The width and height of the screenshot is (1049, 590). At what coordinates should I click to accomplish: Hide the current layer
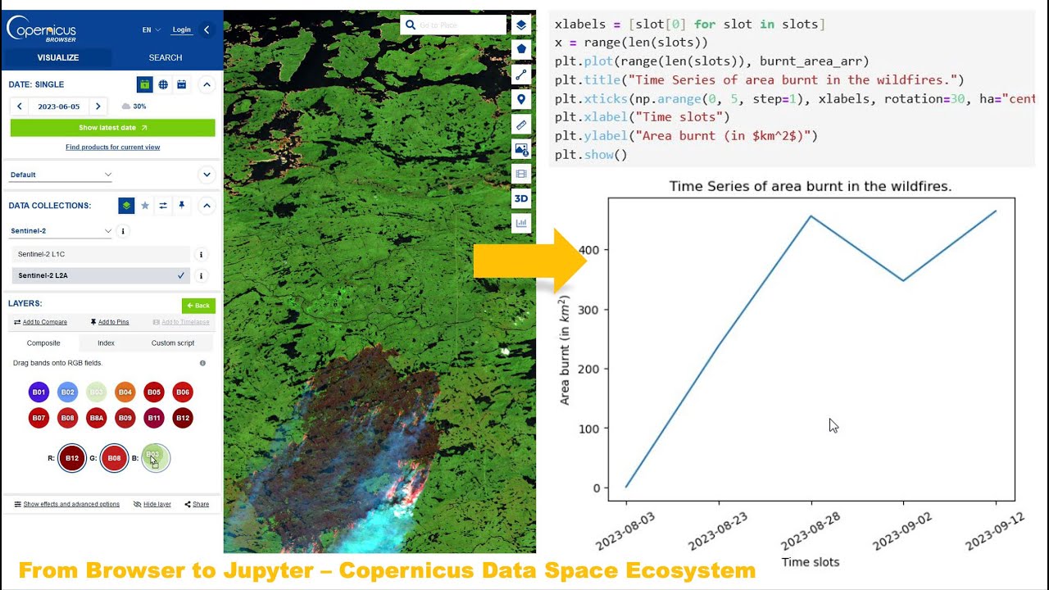tap(152, 505)
